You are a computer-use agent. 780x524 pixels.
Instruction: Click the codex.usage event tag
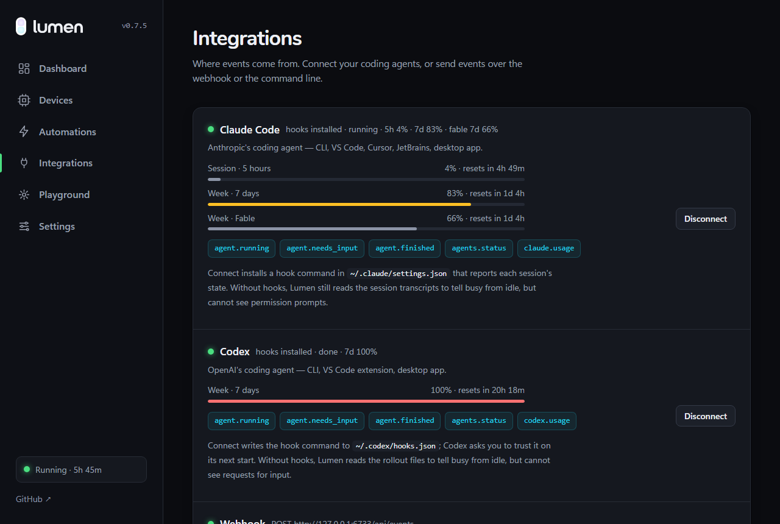click(x=547, y=421)
